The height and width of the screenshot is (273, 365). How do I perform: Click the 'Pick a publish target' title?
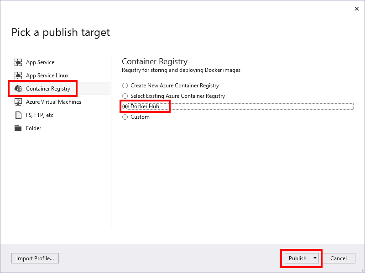point(61,32)
